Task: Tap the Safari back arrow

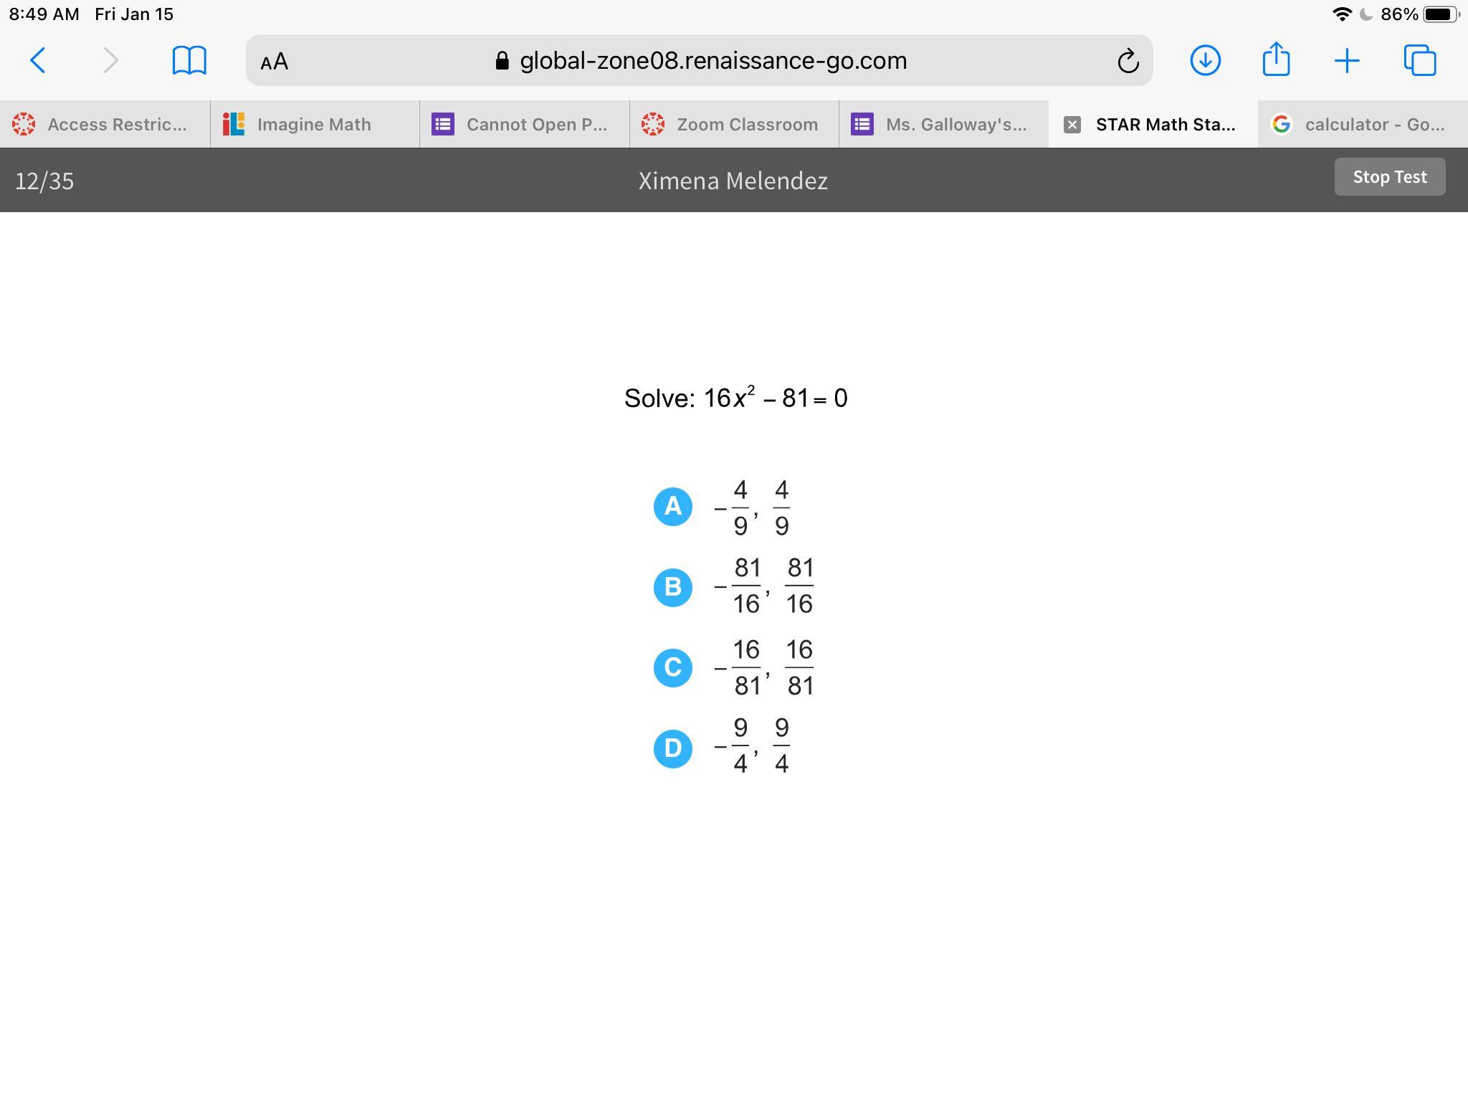Action: pos(38,60)
